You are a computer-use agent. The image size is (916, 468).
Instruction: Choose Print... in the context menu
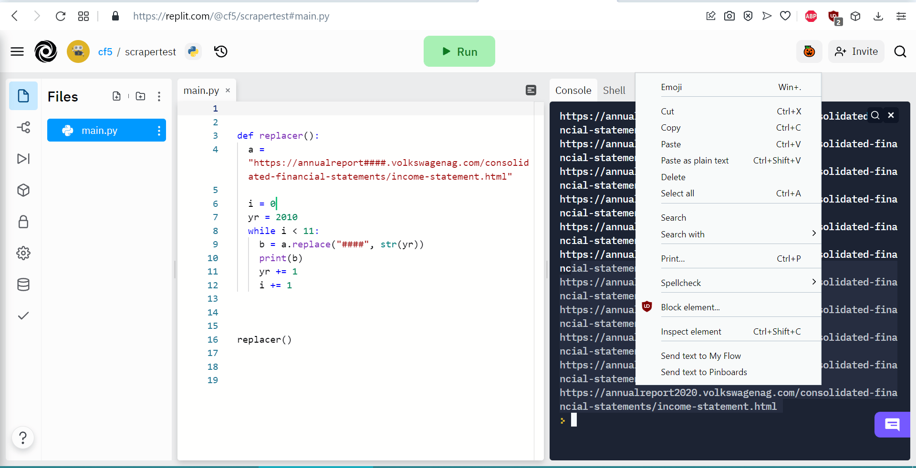click(x=731, y=259)
